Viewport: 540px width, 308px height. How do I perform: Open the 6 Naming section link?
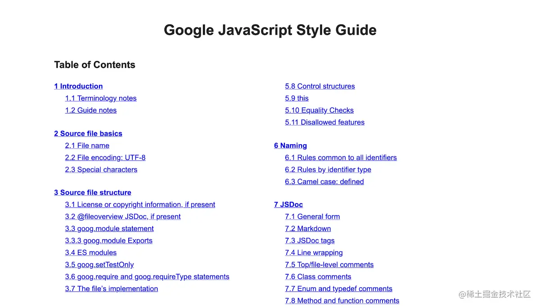[291, 145]
